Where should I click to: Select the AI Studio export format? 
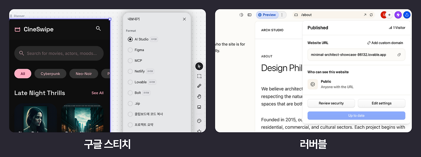click(130, 39)
